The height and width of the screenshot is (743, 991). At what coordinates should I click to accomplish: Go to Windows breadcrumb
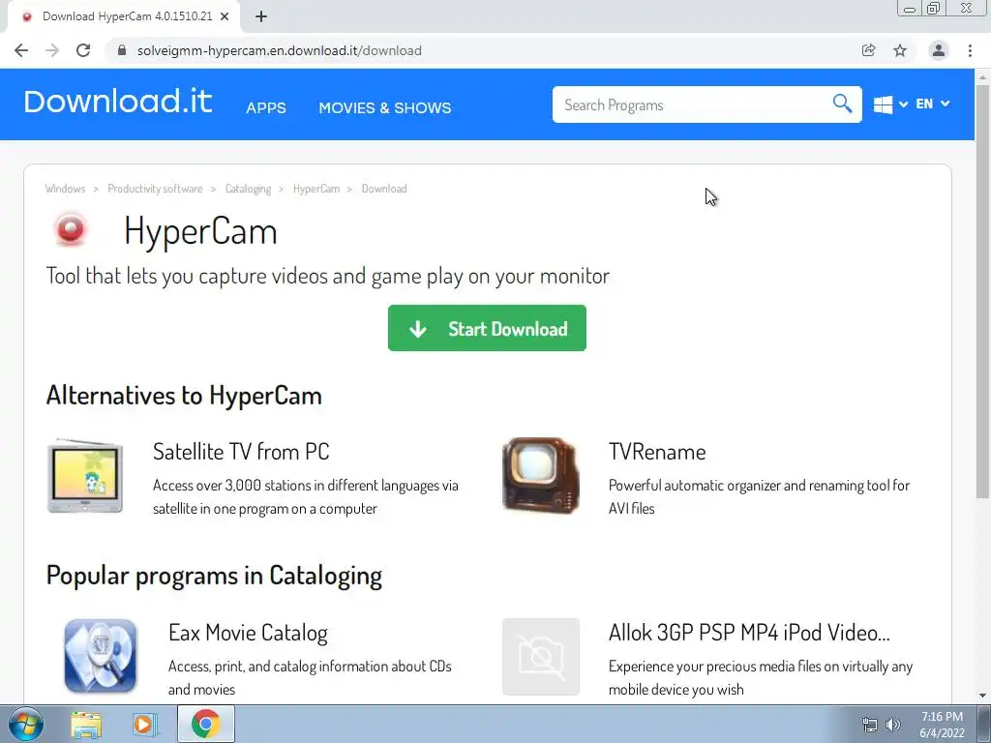(x=65, y=189)
